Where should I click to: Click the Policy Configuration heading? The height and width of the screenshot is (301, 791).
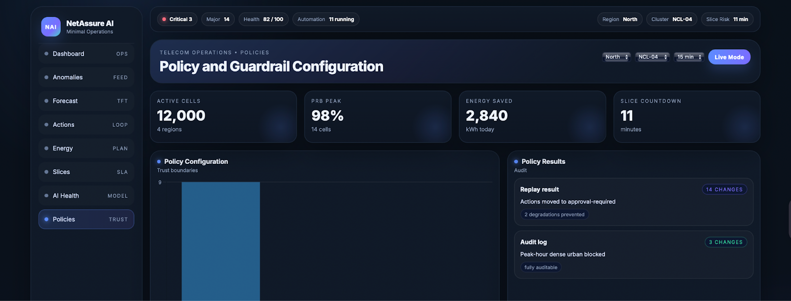pyautogui.click(x=196, y=161)
